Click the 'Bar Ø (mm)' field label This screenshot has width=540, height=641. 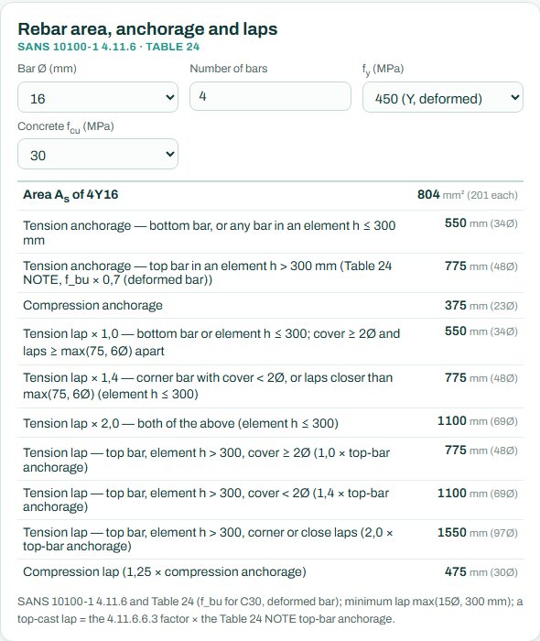coord(47,69)
